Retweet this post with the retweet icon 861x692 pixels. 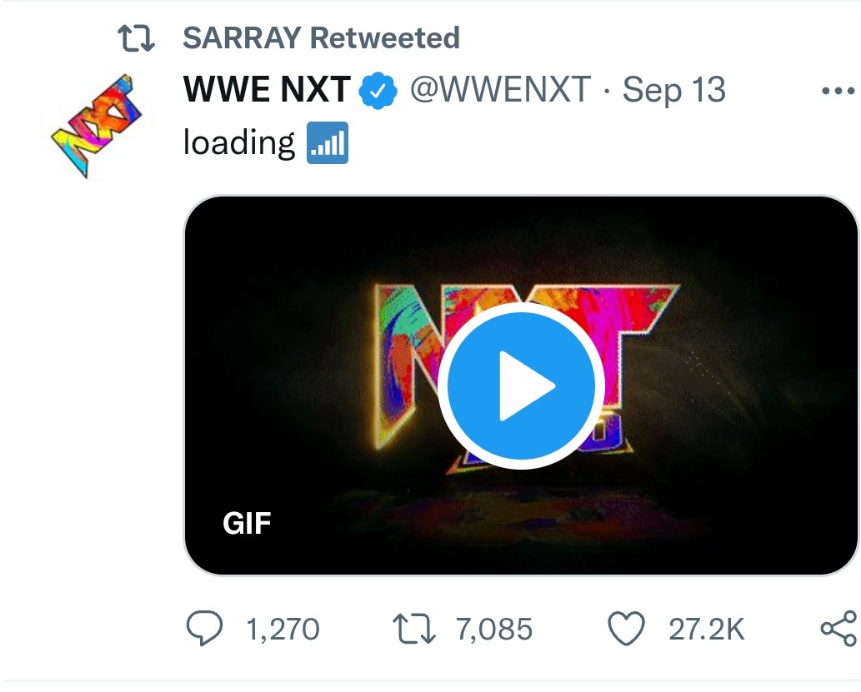pyautogui.click(x=413, y=629)
